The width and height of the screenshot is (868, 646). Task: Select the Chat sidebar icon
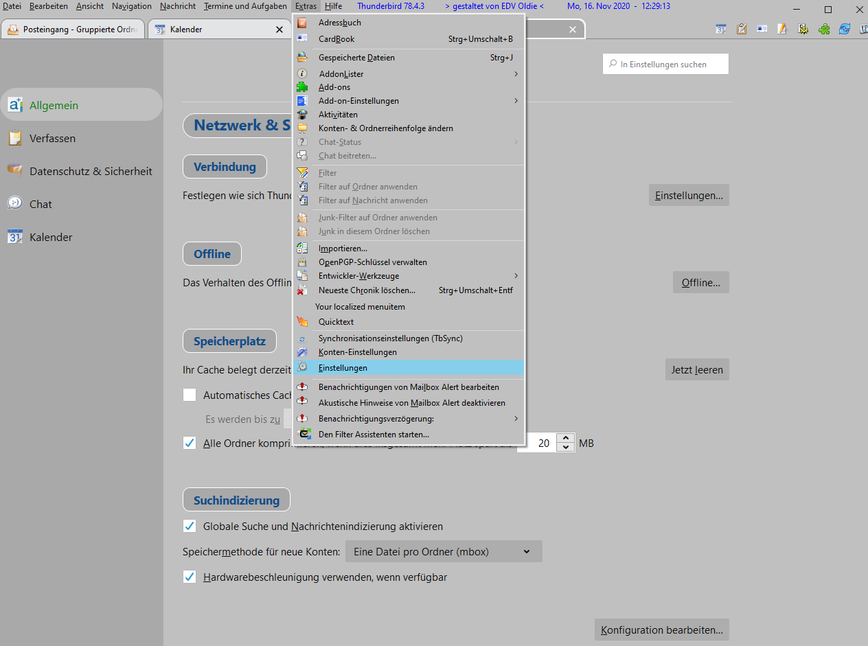[15, 203]
